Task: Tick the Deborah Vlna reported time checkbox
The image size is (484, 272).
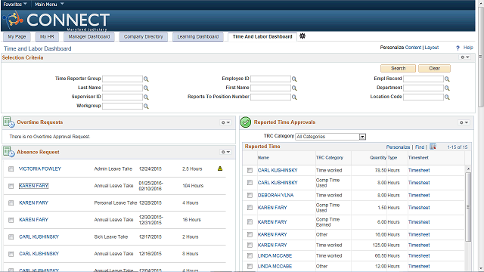Action: (x=250, y=195)
